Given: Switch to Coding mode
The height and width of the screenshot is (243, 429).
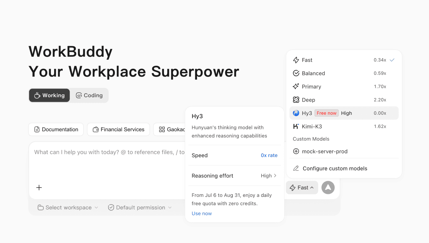Looking at the screenshot, I should click(x=89, y=95).
